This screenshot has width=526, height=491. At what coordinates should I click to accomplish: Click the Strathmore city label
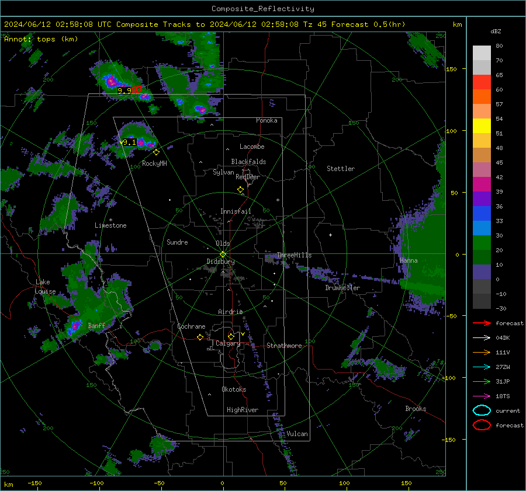click(x=284, y=346)
